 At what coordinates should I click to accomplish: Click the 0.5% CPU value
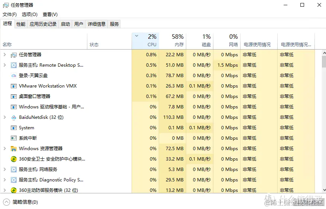pyautogui.click(x=151, y=65)
